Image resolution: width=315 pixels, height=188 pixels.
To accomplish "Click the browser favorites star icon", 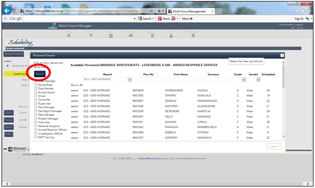I will 303,11.
